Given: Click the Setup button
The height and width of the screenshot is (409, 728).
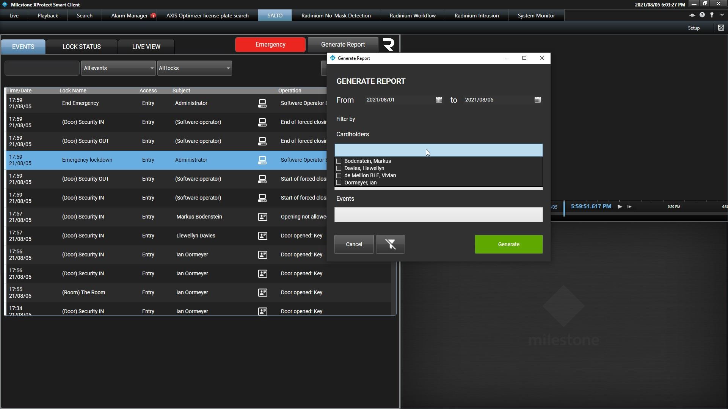Looking at the screenshot, I should (x=694, y=28).
